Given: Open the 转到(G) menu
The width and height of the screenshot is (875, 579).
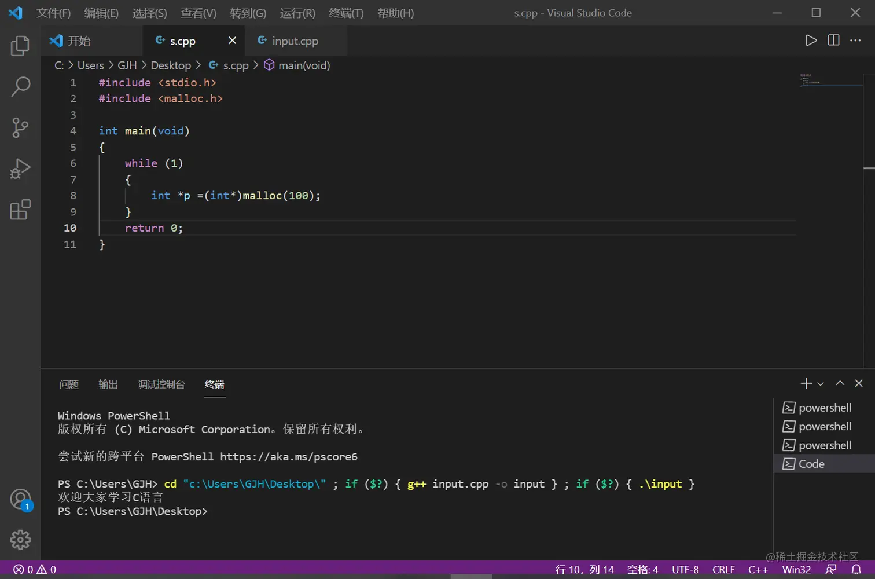Looking at the screenshot, I should tap(248, 13).
